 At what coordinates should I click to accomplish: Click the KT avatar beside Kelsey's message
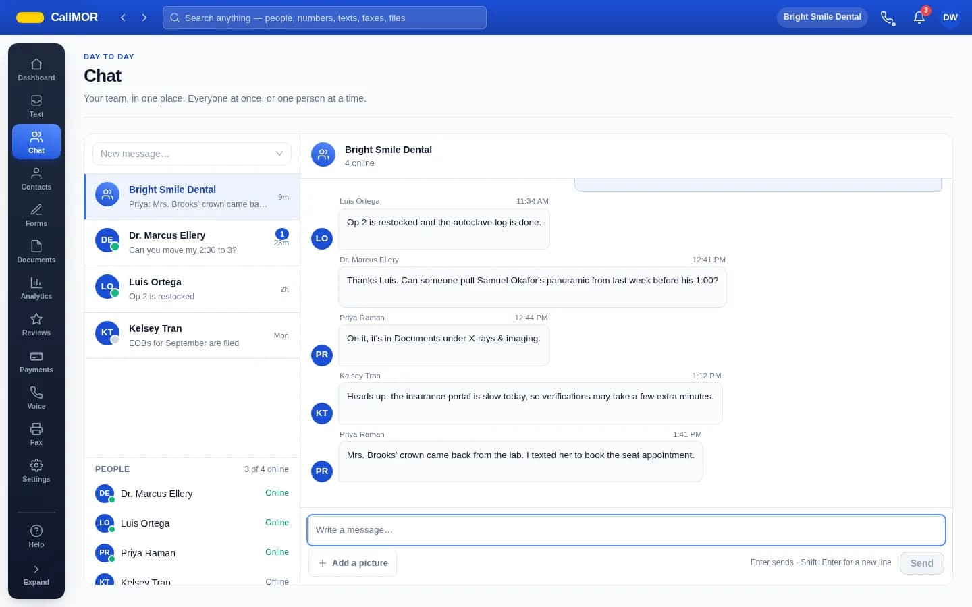[x=322, y=413]
